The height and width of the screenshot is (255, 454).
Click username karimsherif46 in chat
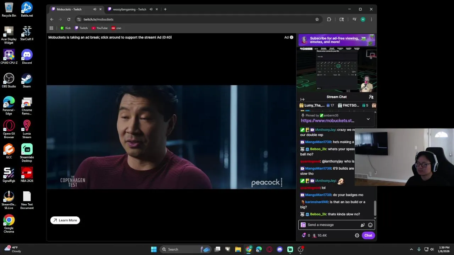click(x=317, y=202)
